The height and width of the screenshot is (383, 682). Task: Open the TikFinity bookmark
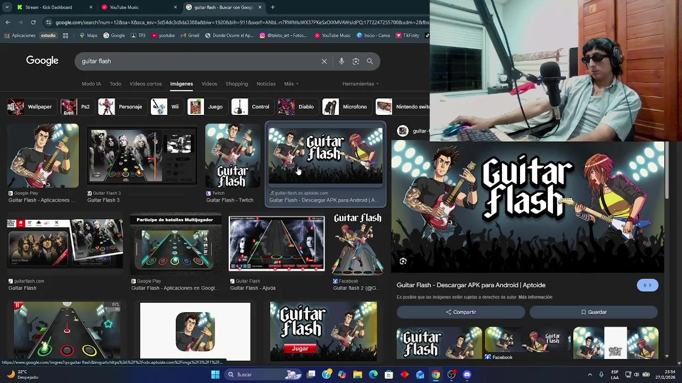click(407, 36)
